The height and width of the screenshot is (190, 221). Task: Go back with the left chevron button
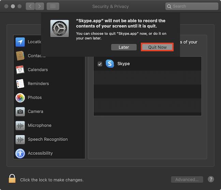[30, 6]
